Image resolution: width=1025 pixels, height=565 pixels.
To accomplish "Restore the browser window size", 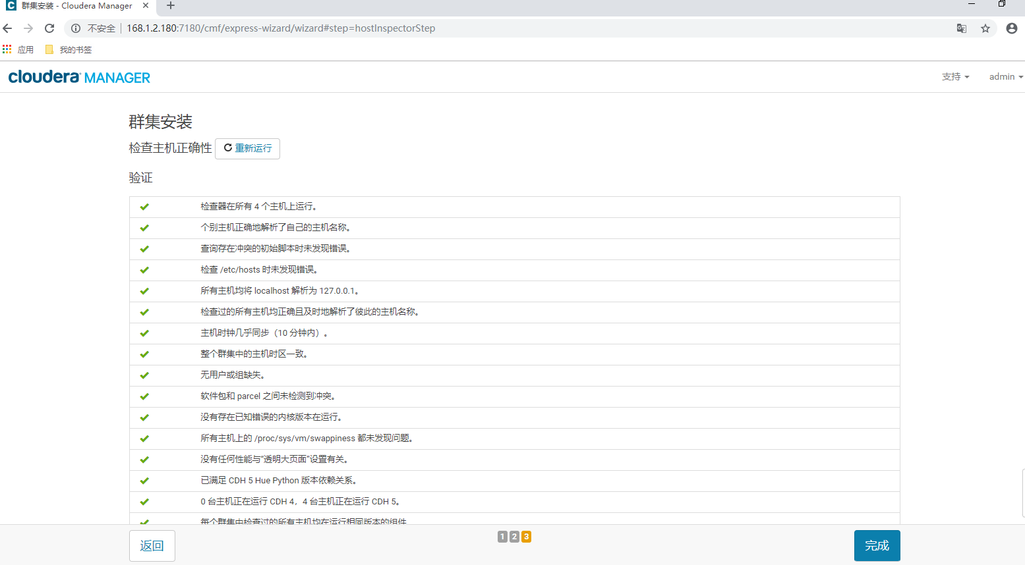I will click(x=1001, y=4).
